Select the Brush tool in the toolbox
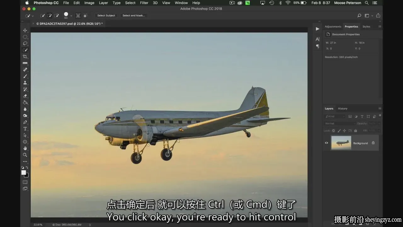 pyautogui.click(x=25, y=76)
